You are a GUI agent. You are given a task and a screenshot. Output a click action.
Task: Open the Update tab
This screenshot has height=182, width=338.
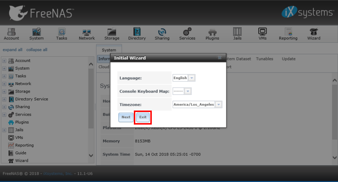click(x=288, y=59)
